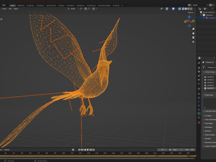Open the View Layer properties tab
Image resolution: width=216 pixels, height=162 pixels.
pos(199,76)
